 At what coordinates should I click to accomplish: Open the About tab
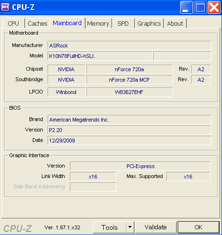tap(175, 24)
